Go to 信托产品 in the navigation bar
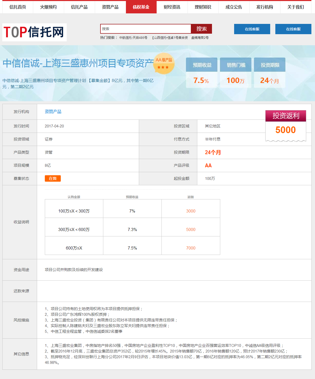 79,7
